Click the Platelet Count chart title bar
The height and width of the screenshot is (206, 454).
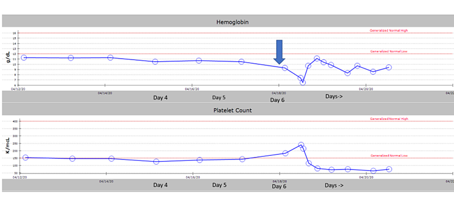tap(227, 110)
